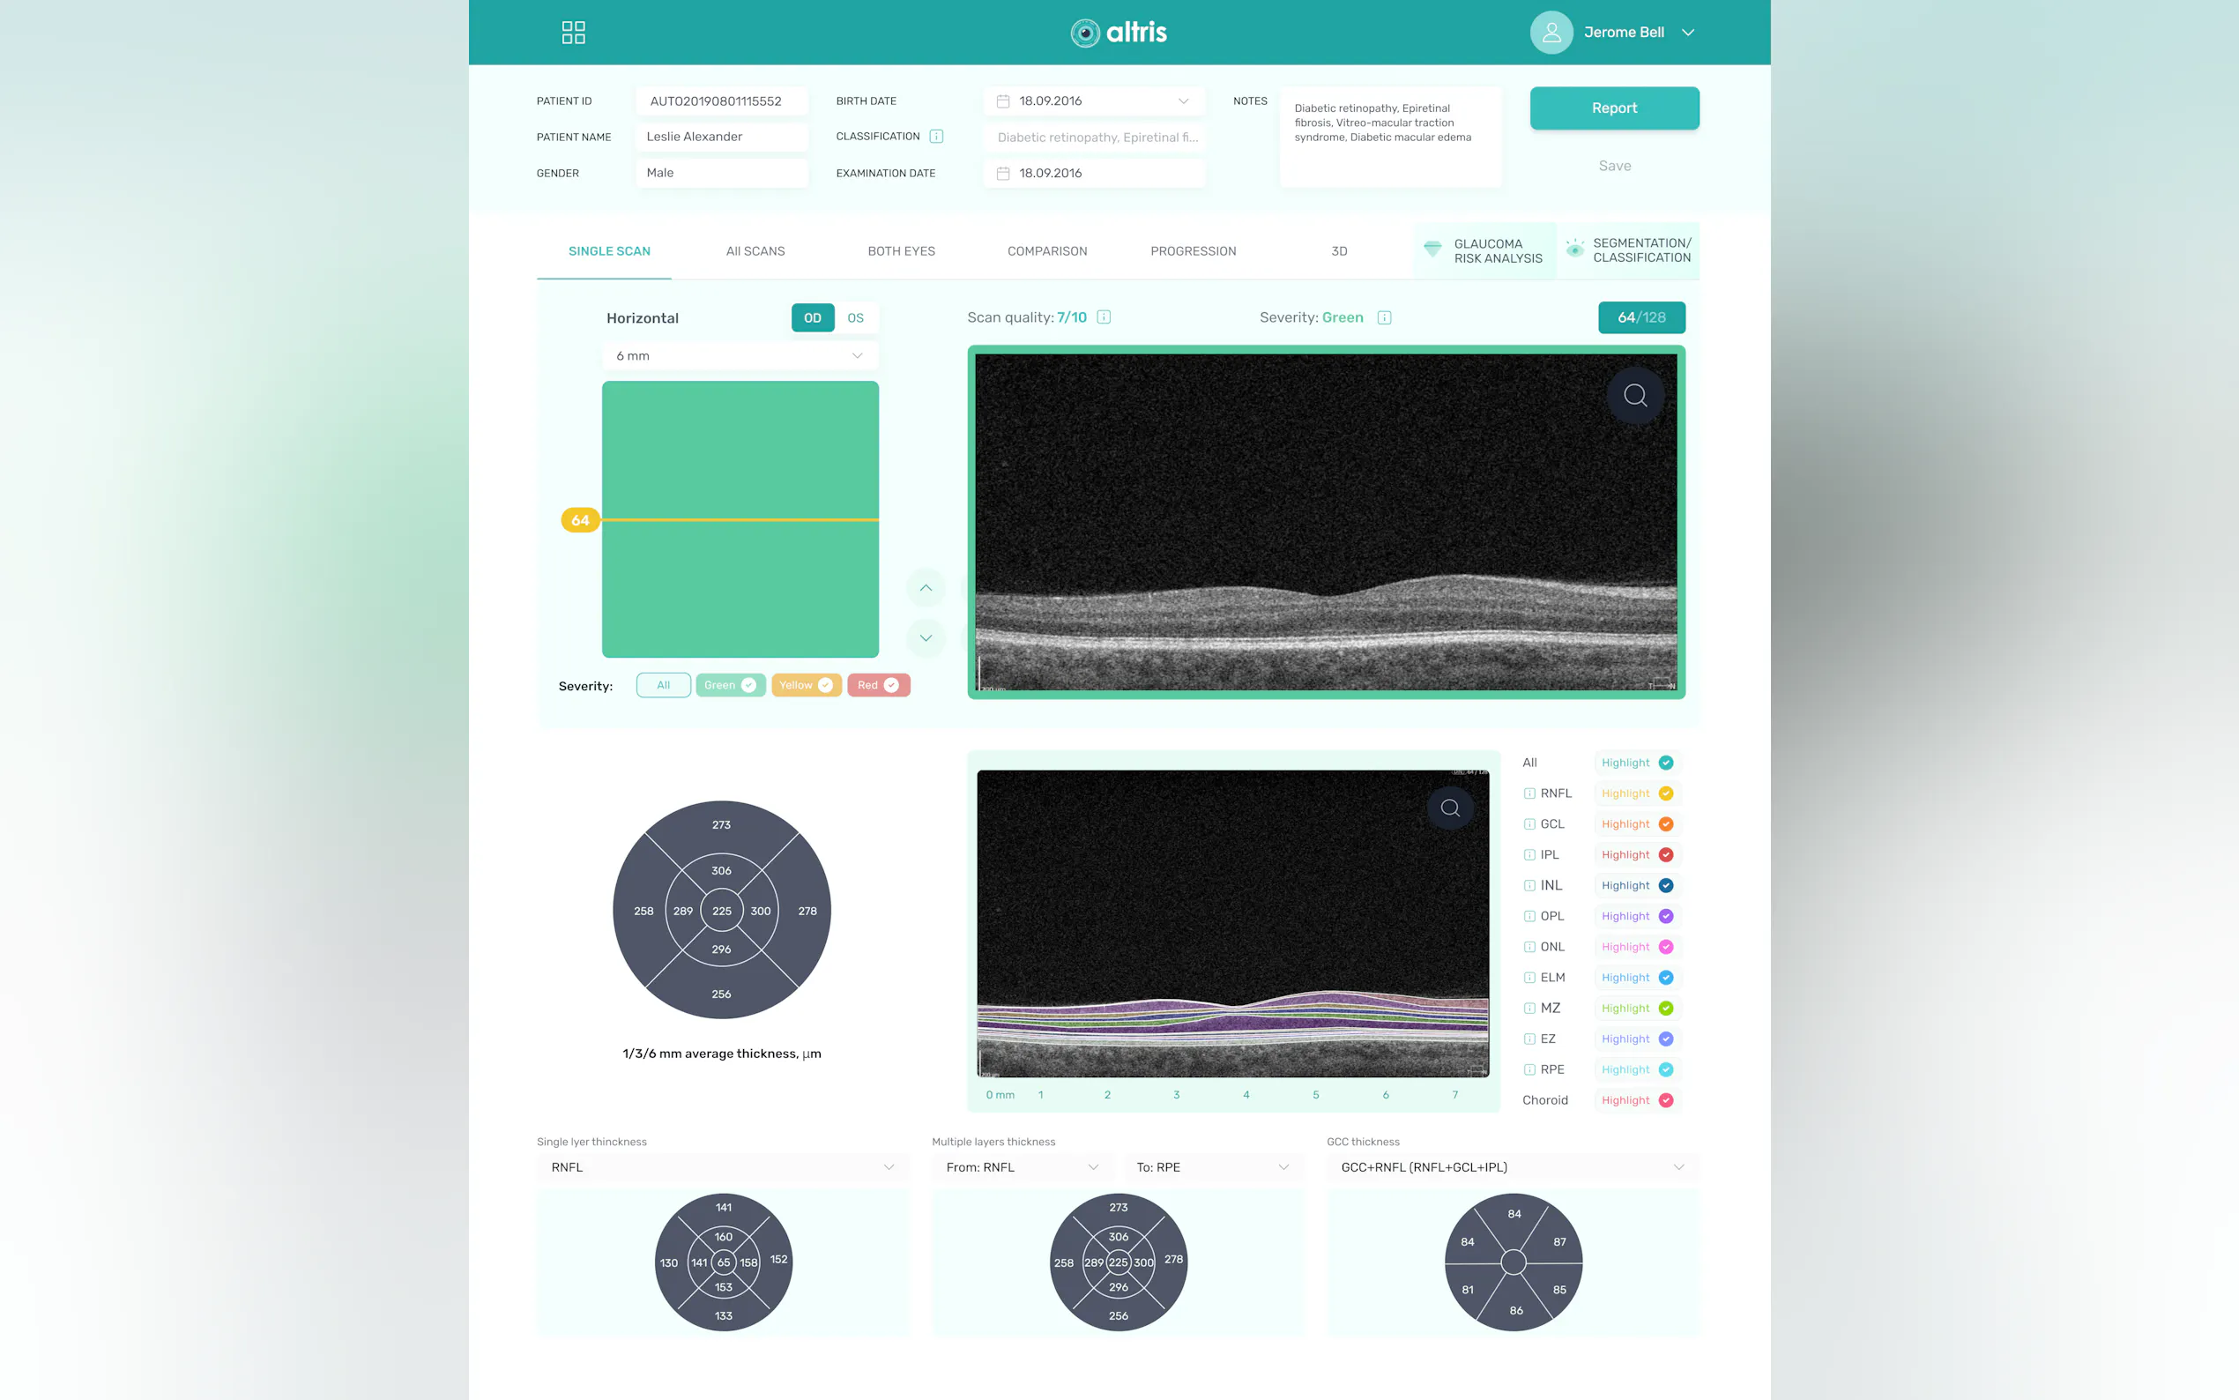This screenshot has width=2239, height=1400.
Task: Open the dashboard grid icon
Action: [x=573, y=33]
